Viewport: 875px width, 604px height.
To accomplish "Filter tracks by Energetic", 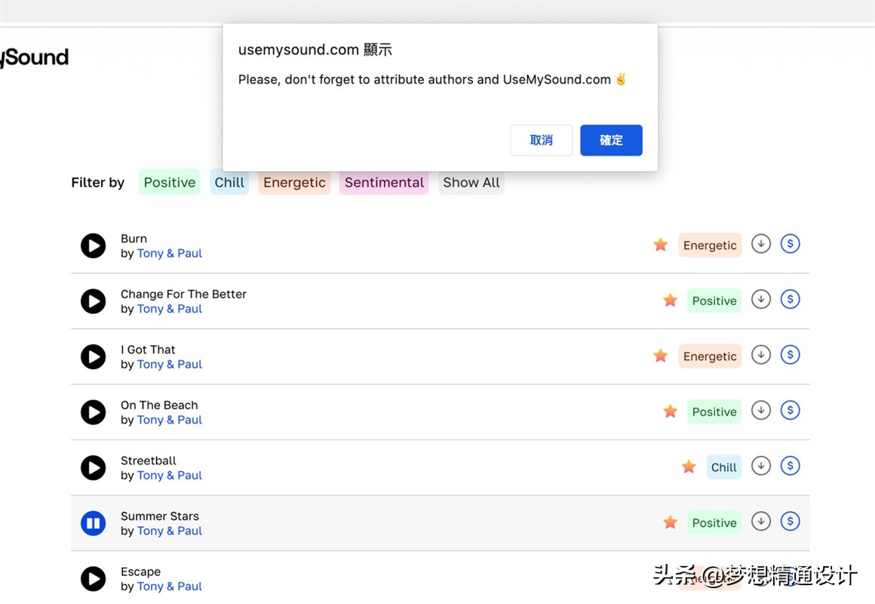I will (294, 183).
